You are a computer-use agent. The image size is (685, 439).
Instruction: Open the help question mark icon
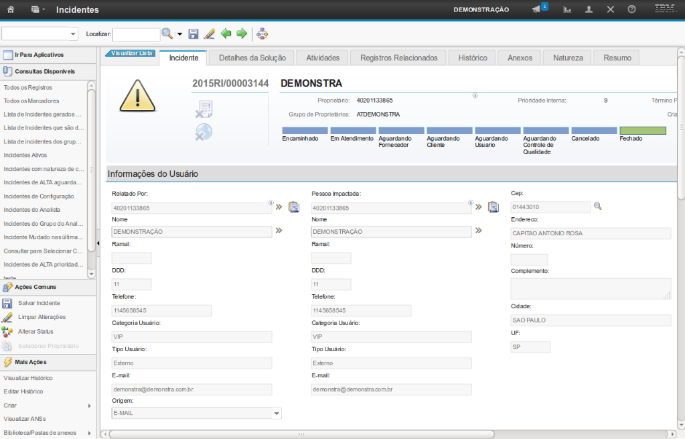(x=631, y=10)
